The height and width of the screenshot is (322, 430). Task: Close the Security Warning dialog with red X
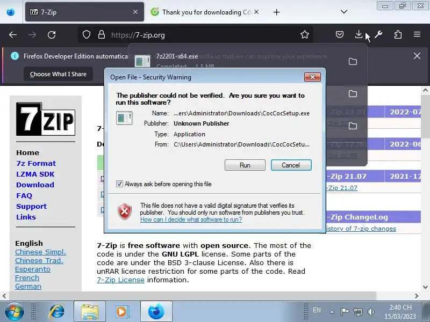pos(312,77)
